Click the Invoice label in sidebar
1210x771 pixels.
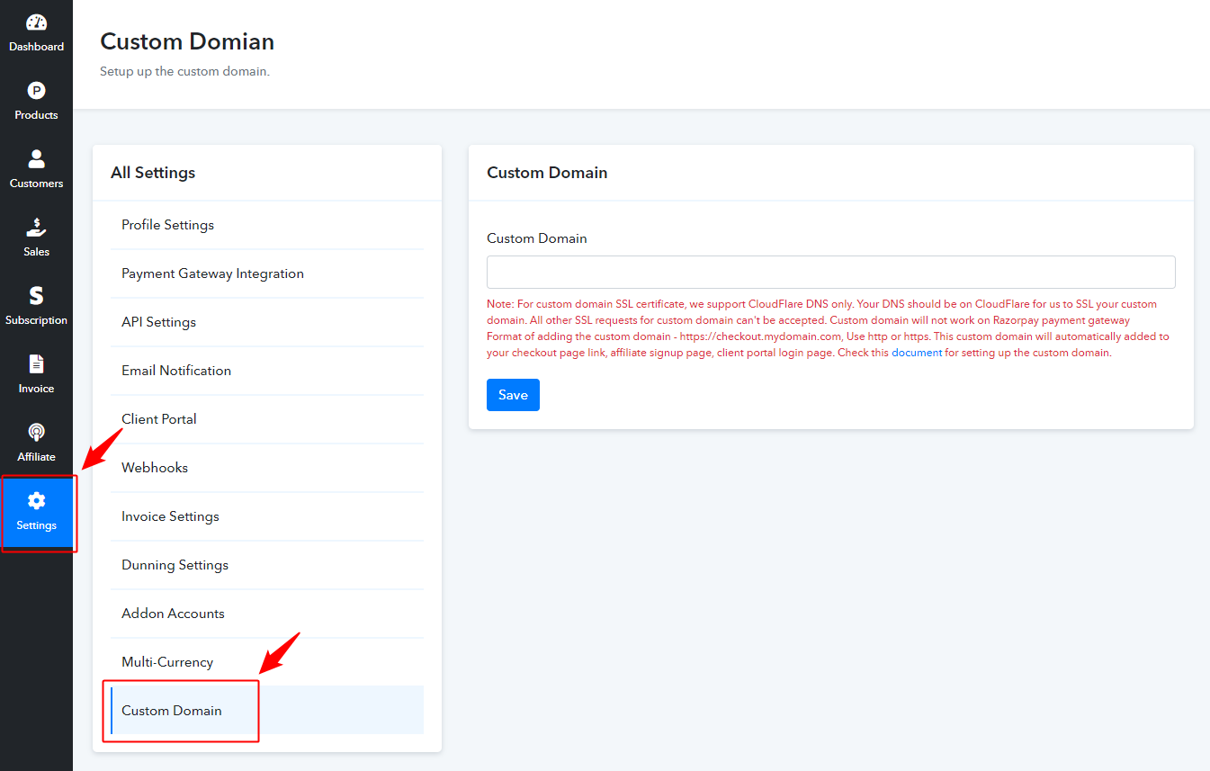[x=36, y=389]
